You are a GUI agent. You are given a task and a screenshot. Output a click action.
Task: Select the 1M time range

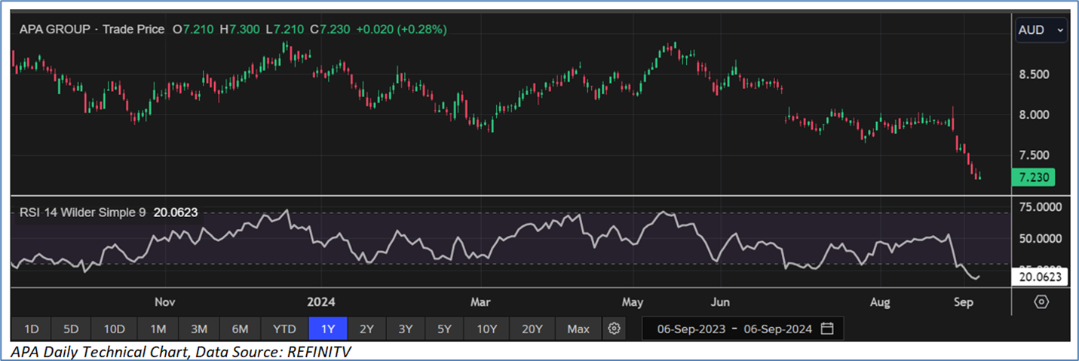pyautogui.click(x=158, y=329)
